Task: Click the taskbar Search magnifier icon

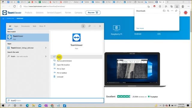Action: click(x=9, y=105)
